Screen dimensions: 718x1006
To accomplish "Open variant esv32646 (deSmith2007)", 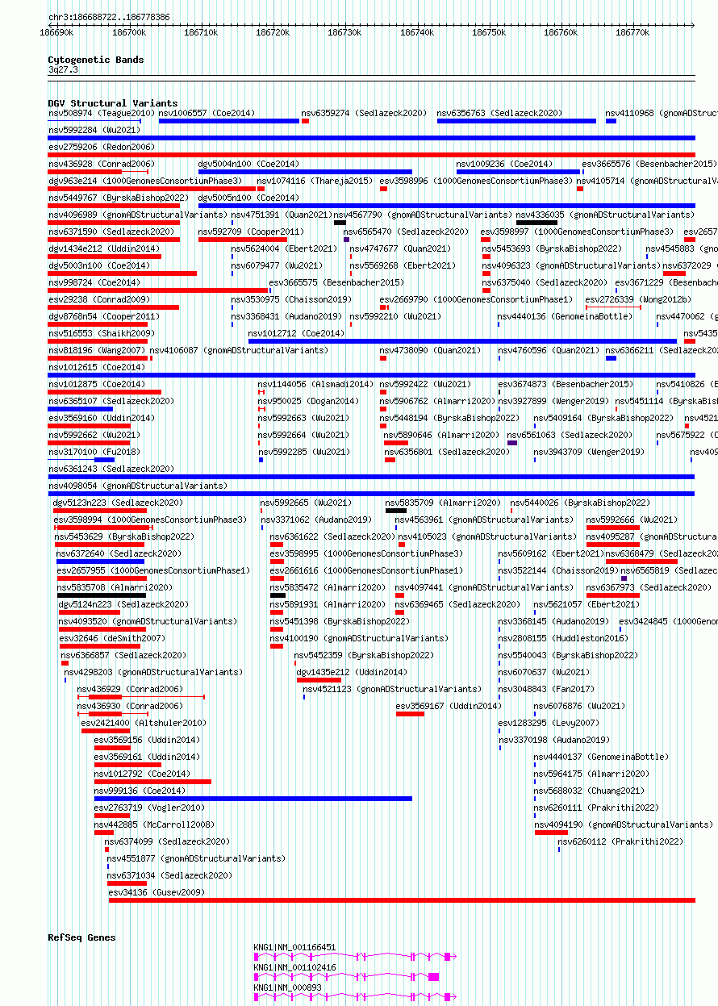I will [x=111, y=638].
